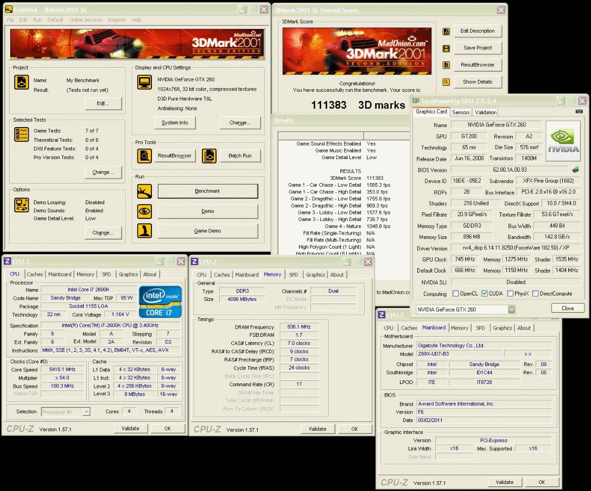Open the GPU selector dropdown in GPU-Z

click(x=511, y=310)
